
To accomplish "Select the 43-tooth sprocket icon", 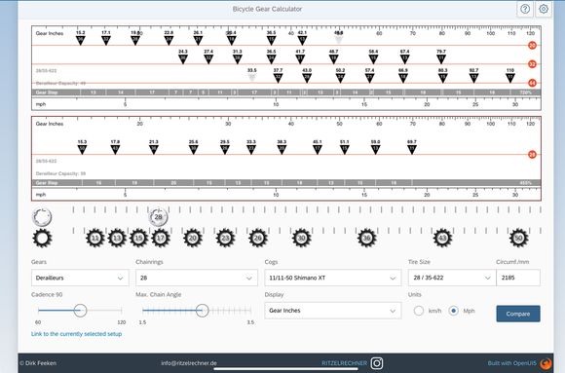I will (442, 239).
